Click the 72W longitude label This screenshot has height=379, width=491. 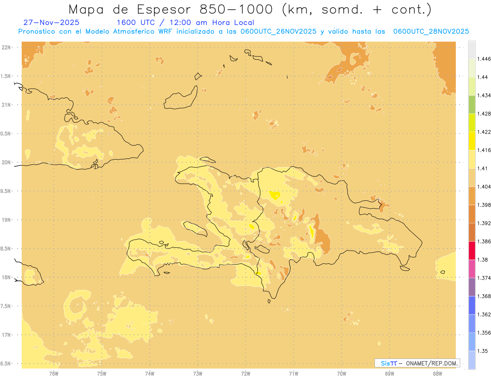[x=246, y=373]
